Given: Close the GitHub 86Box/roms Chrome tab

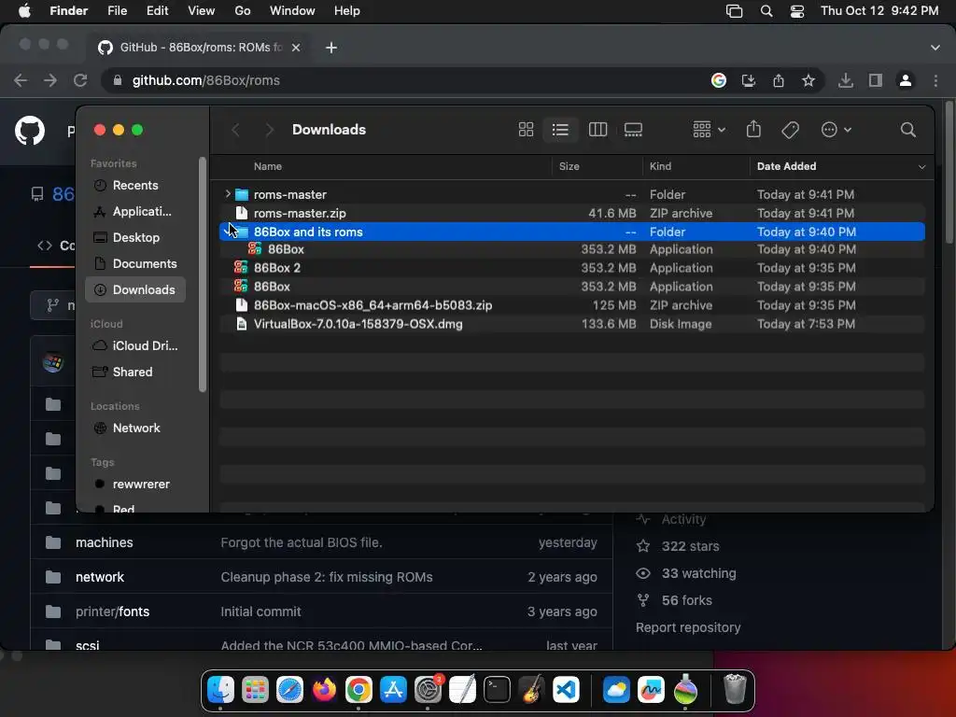Looking at the screenshot, I should click(x=296, y=48).
